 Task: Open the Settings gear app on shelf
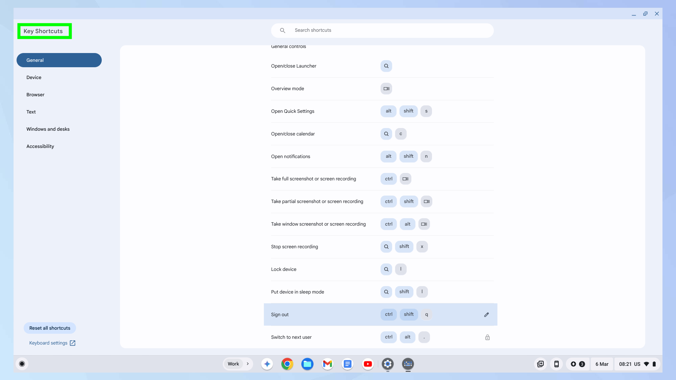[388, 364]
